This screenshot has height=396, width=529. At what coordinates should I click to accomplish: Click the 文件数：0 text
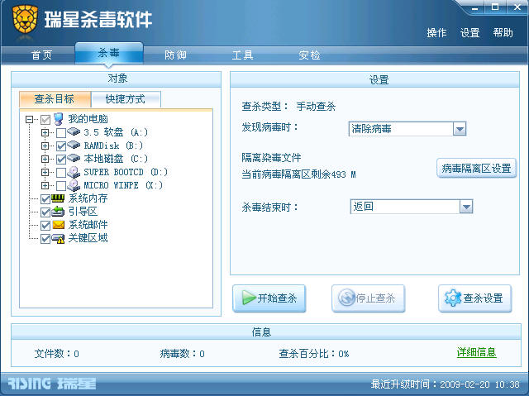[x=57, y=354]
